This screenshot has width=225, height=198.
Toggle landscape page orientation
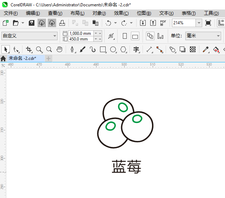tap(135, 36)
